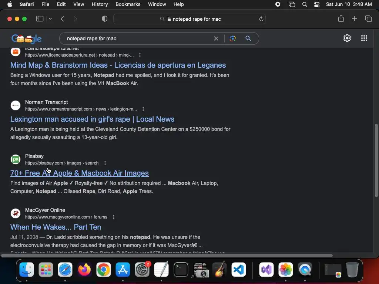Focus the Google search text field
The image size is (379, 284).
coord(138,38)
